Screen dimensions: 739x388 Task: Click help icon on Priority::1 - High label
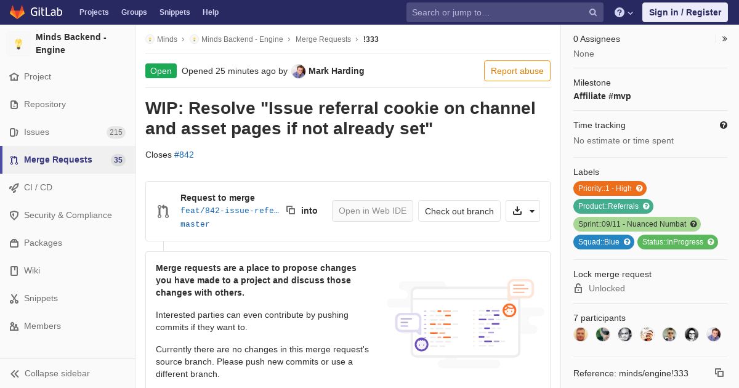(639, 188)
